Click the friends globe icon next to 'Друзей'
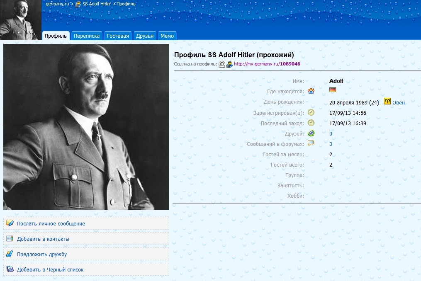This screenshot has height=281, width=421. pyautogui.click(x=311, y=133)
